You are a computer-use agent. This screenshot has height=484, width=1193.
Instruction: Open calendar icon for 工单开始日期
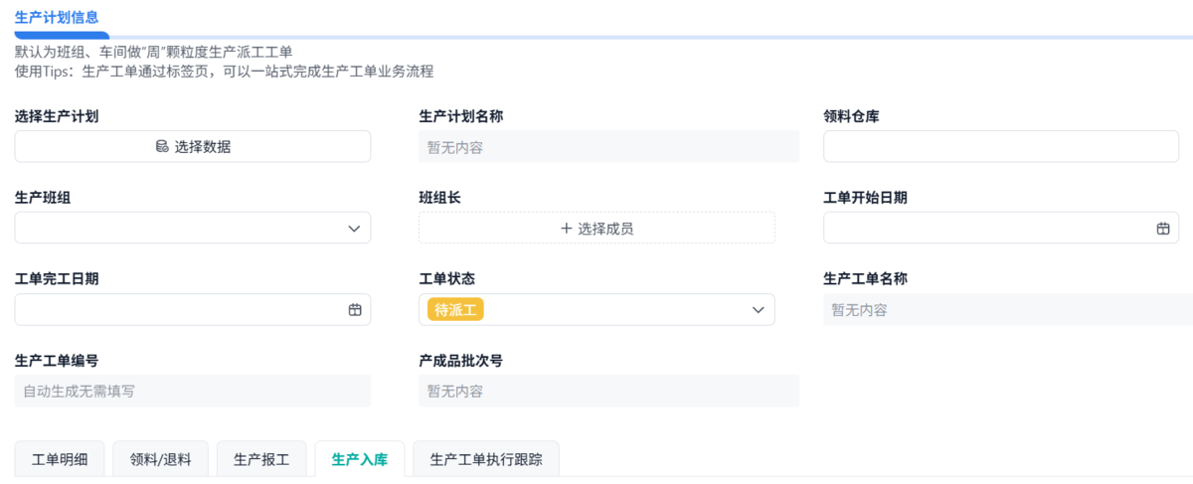pyautogui.click(x=1162, y=229)
